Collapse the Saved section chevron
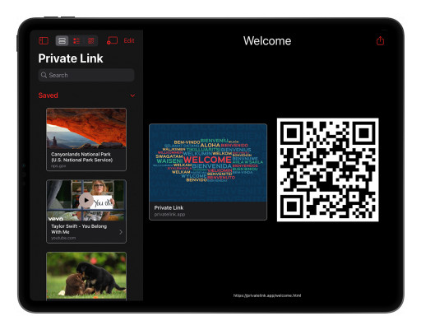The width and height of the screenshot is (421, 330). coord(132,95)
